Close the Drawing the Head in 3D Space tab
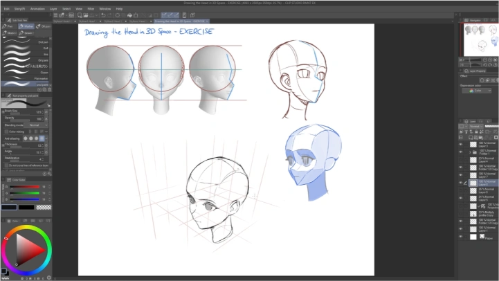The height and width of the screenshot is (281, 499). [x=207, y=21]
